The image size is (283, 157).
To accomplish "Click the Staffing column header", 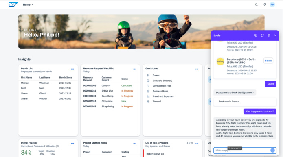I will [x=125, y=152].
